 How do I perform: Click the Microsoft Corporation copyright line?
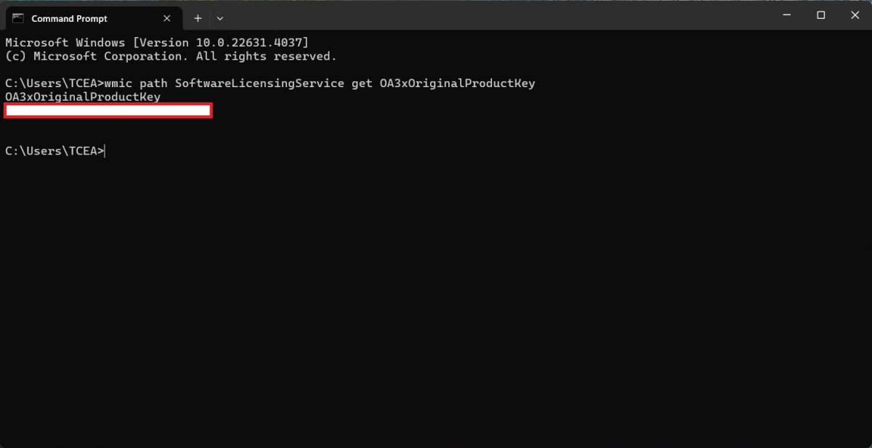tap(170, 56)
